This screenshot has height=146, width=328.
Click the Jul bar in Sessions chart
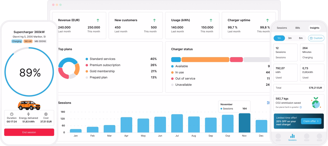point(177,123)
